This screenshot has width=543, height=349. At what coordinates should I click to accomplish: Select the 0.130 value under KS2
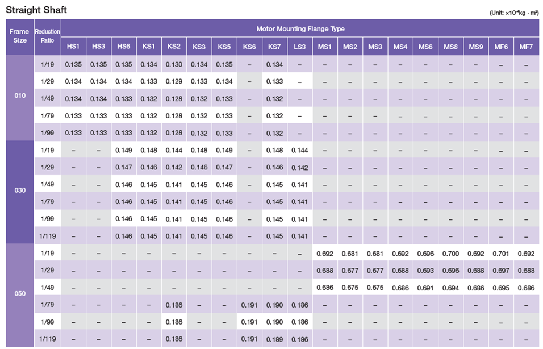[174, 64]
